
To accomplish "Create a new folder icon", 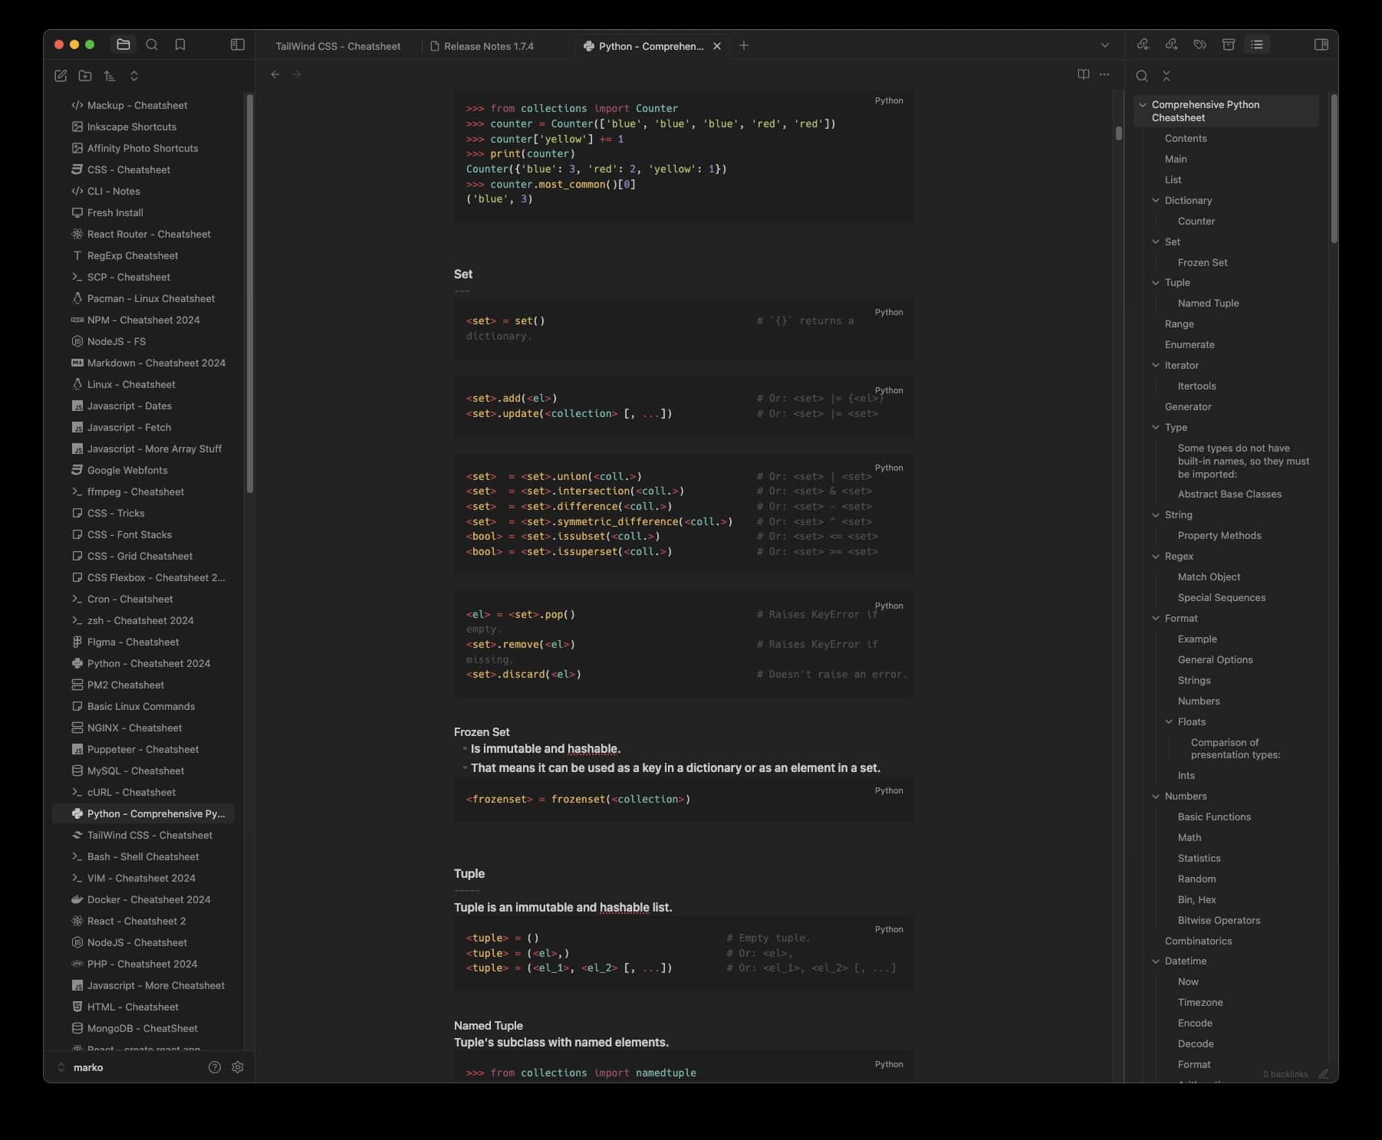I will tap(85, 75).
